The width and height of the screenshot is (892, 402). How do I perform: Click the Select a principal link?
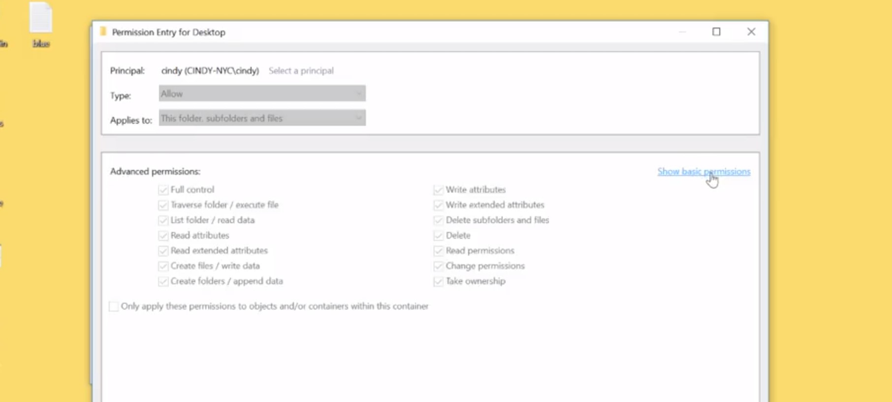(301, 71)
